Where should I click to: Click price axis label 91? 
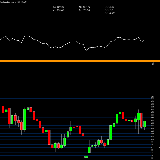coord(152,145)
